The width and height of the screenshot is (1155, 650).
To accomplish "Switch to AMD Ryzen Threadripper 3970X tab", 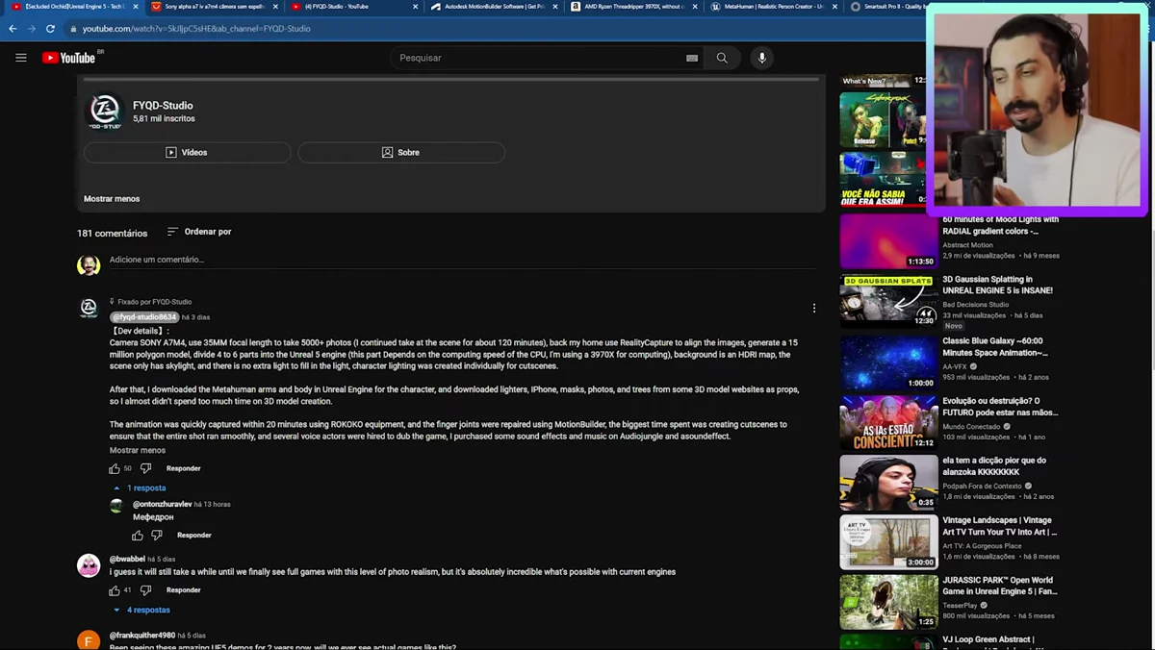I will [631, 7].
